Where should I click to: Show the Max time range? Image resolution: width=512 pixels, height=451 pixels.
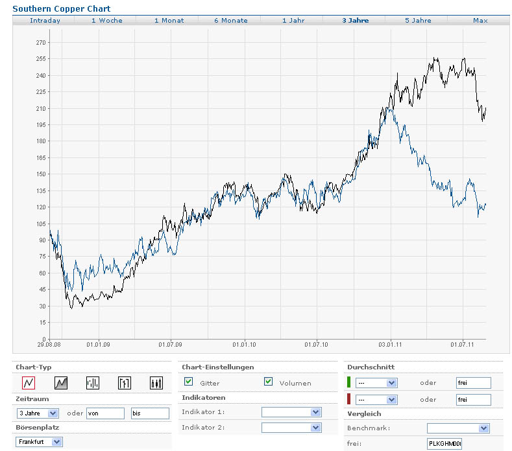pos(480,20)
